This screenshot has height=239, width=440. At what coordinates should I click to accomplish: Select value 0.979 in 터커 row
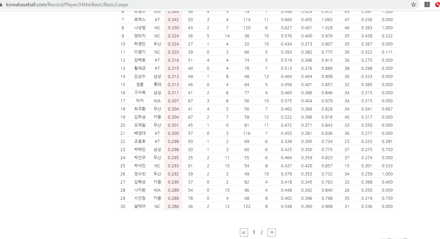click(x=327, y=101)
